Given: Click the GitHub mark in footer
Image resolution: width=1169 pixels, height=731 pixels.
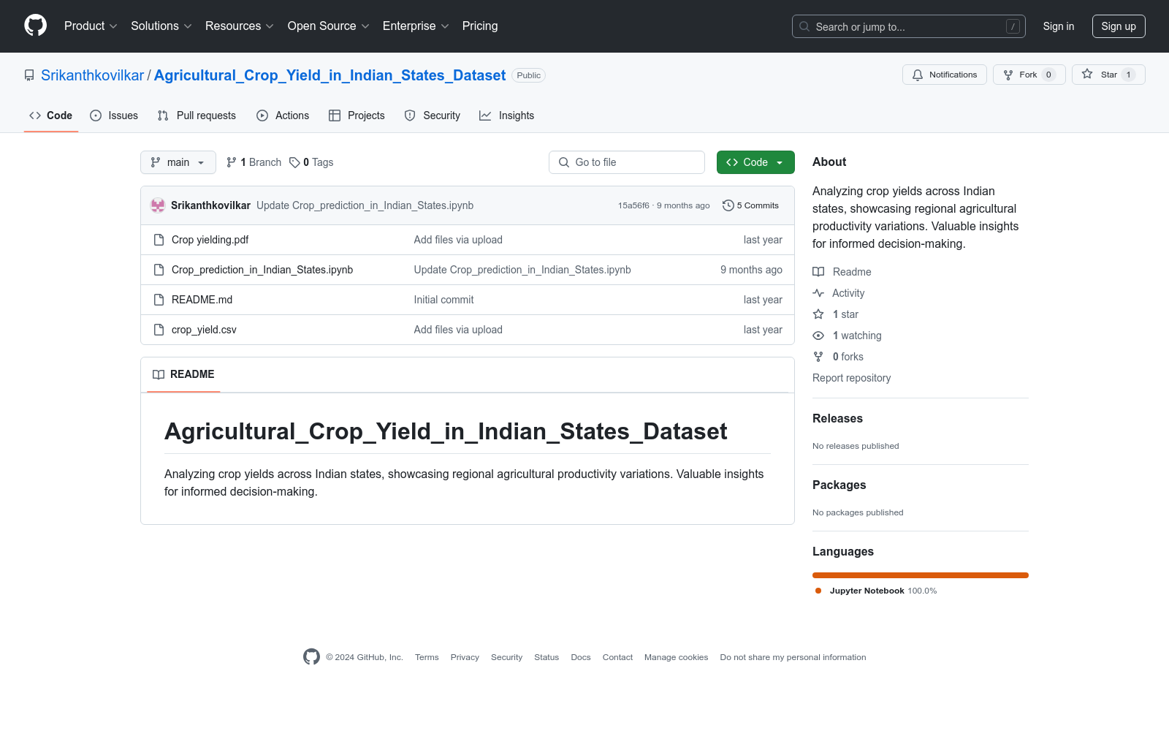Looking at the screenshot, I should (311, 657).
